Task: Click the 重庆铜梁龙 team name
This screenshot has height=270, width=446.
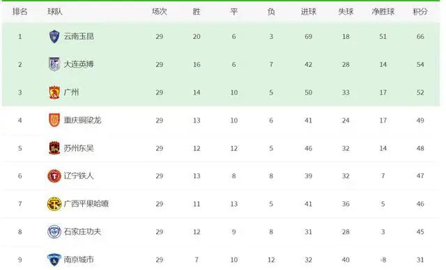Action: tap(82, 120)
